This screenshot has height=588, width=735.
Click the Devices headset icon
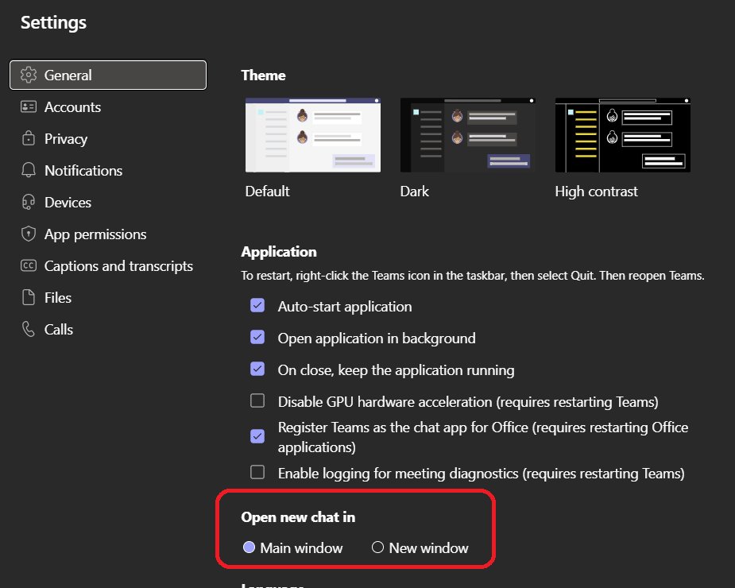point(29,203)
